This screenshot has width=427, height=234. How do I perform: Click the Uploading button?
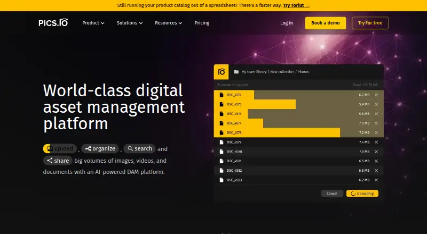tap(362, 194)
